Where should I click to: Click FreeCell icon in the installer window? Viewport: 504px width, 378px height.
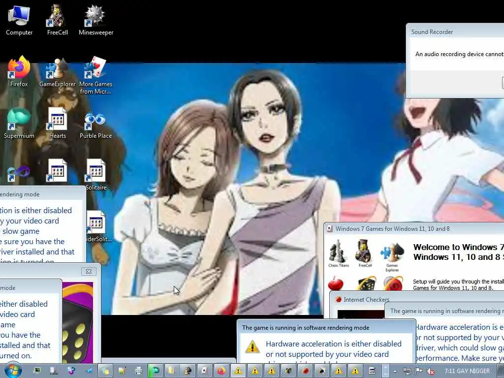(365, 253)
